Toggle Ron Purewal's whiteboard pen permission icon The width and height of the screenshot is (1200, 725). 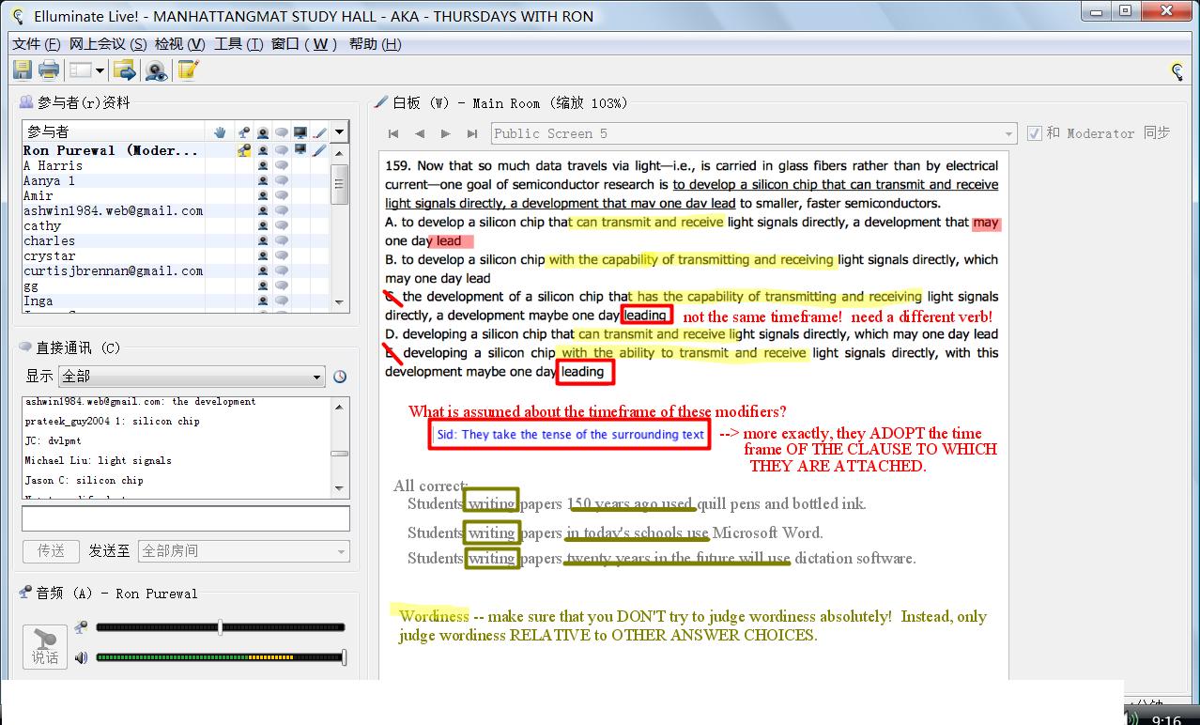click(x=319, y=150)
